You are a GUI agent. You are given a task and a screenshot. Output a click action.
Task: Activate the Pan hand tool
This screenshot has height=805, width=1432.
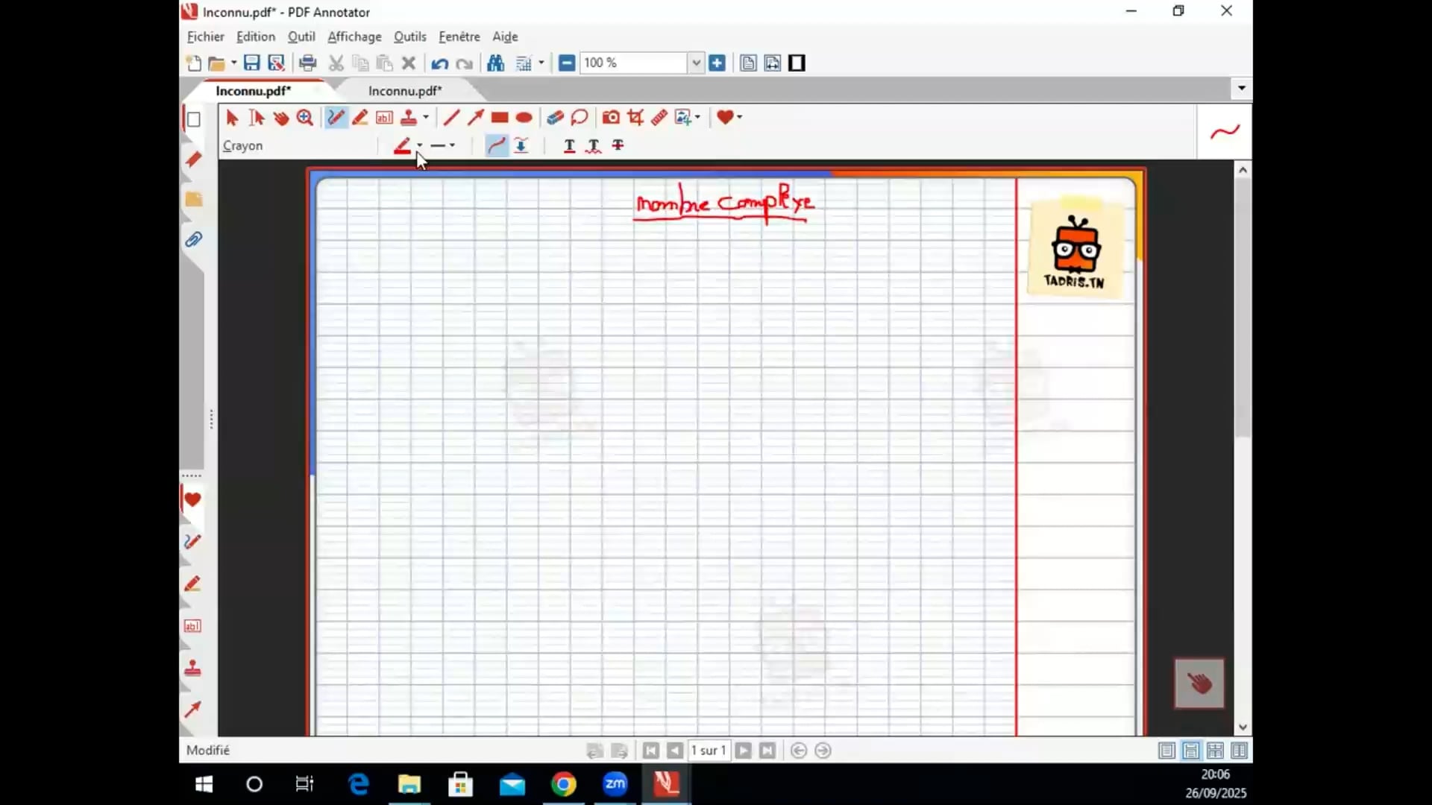tap(281, 118)
